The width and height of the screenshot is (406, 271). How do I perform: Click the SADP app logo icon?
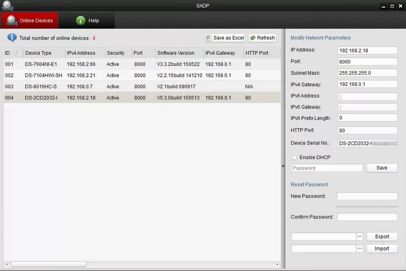click(x=7, y=6)
